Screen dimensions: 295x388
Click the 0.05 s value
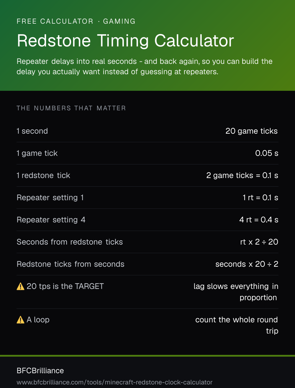tap(267, 153)
